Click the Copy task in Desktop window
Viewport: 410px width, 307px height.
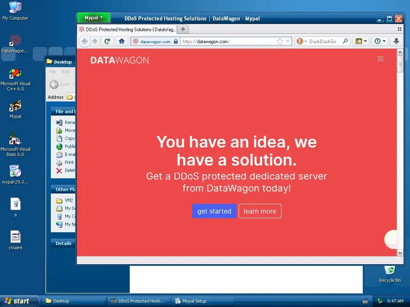(x=65, y=138)
